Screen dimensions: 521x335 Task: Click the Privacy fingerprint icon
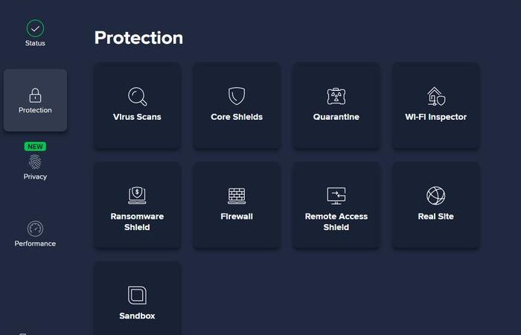[x=35, y=162]
